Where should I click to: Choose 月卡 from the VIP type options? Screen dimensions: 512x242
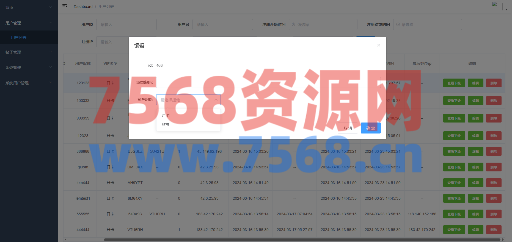coord(188,115)
